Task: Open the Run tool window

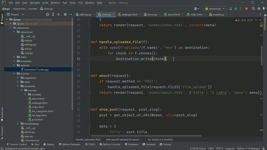Action: pyautogui.click(x=35, y=145)
